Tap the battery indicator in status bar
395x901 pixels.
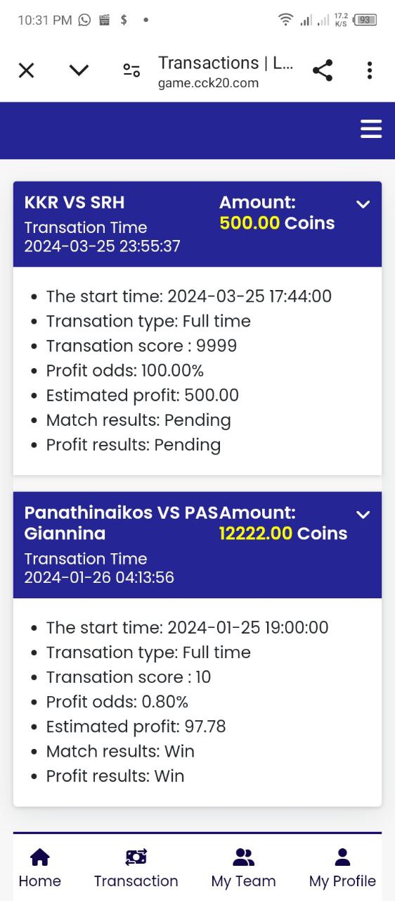(x=365, y=20)
